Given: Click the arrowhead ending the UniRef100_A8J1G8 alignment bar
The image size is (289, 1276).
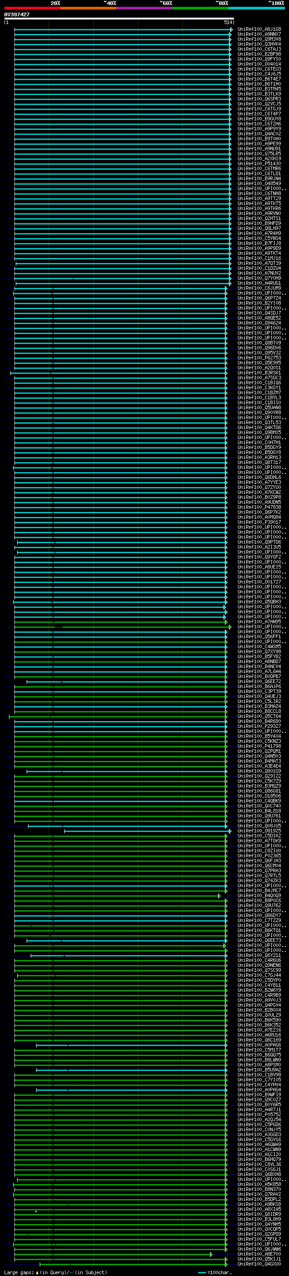Looking at the screenshot, I should [x=231, y=29].
